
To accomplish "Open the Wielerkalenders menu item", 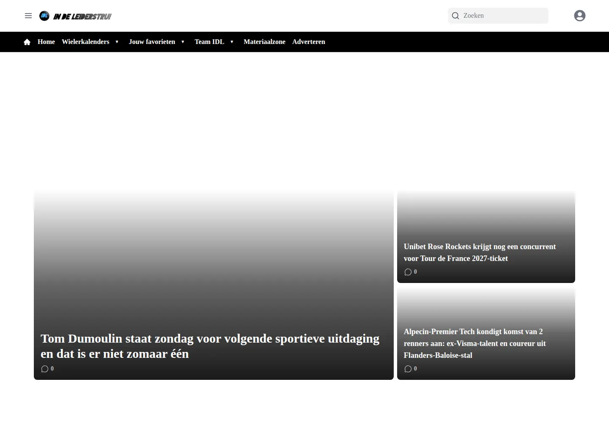I will pos(85,42).
